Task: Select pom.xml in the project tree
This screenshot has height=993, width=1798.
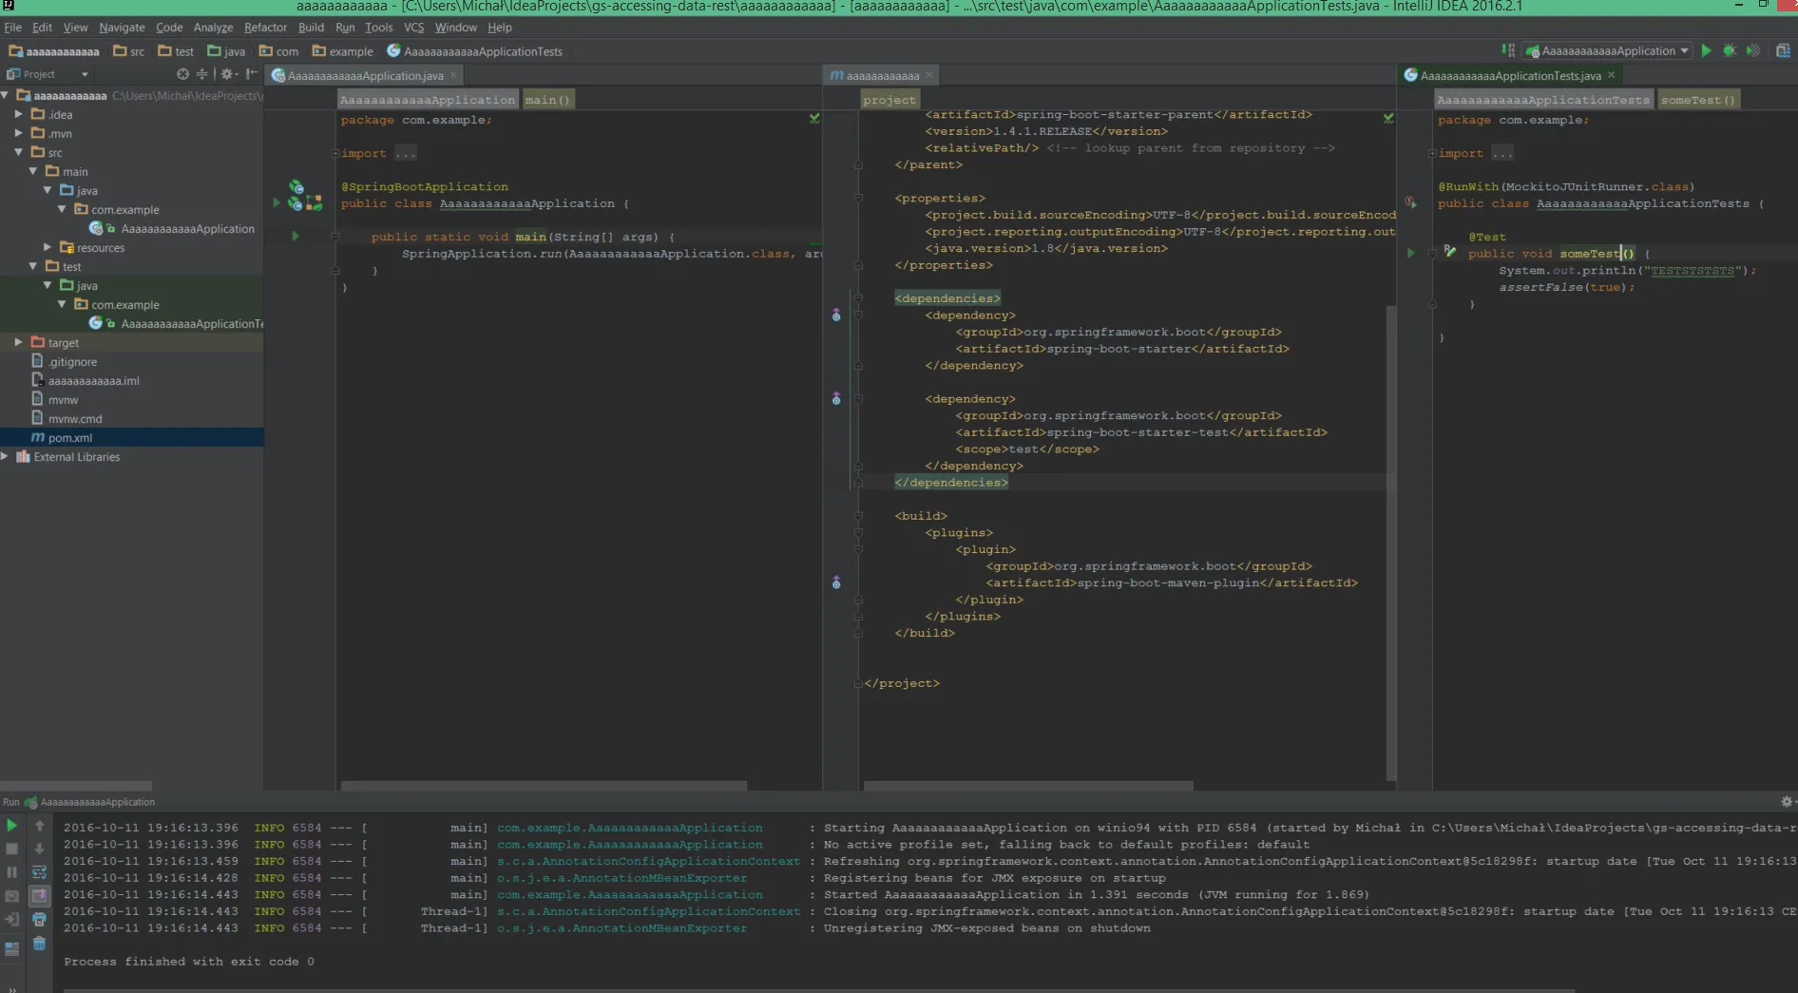Action: click(70, 438)
